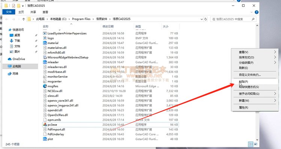Click the scroll up arrow of file list

257,25
